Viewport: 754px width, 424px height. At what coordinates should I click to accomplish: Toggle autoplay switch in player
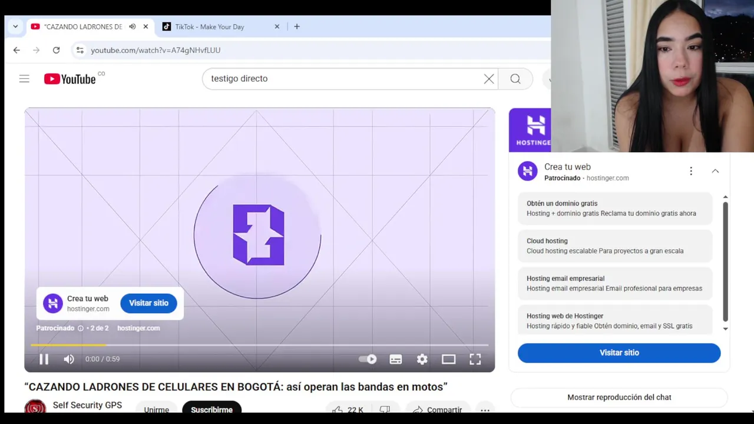[x=368, y=359]
